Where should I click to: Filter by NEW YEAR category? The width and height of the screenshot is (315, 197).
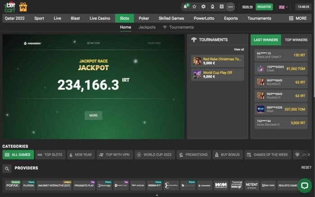pyautogui.click(x=81, y=155)
